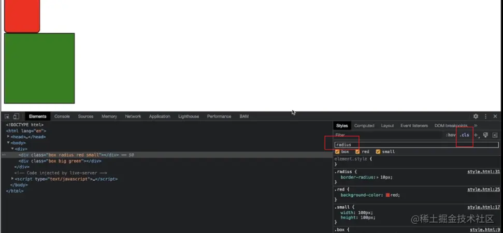Uncheck the box class checkbox

(x=337, y=152)
